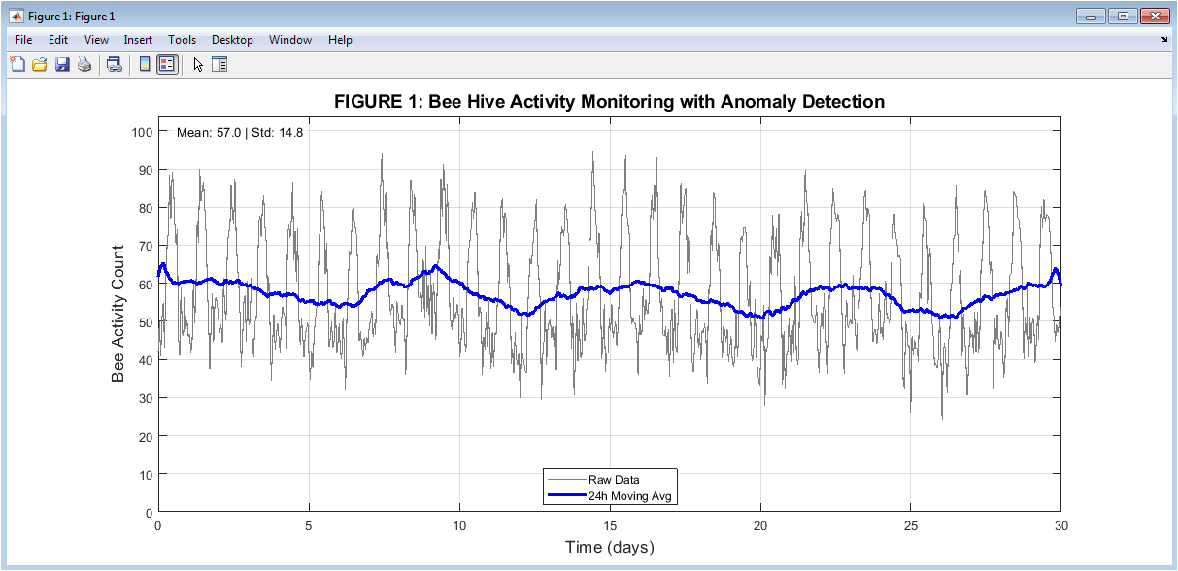Image resolution: width=1178 pixels, height=571 pixels.
Task: Select the Mean and Std annotation text
Action: point(240,133)
